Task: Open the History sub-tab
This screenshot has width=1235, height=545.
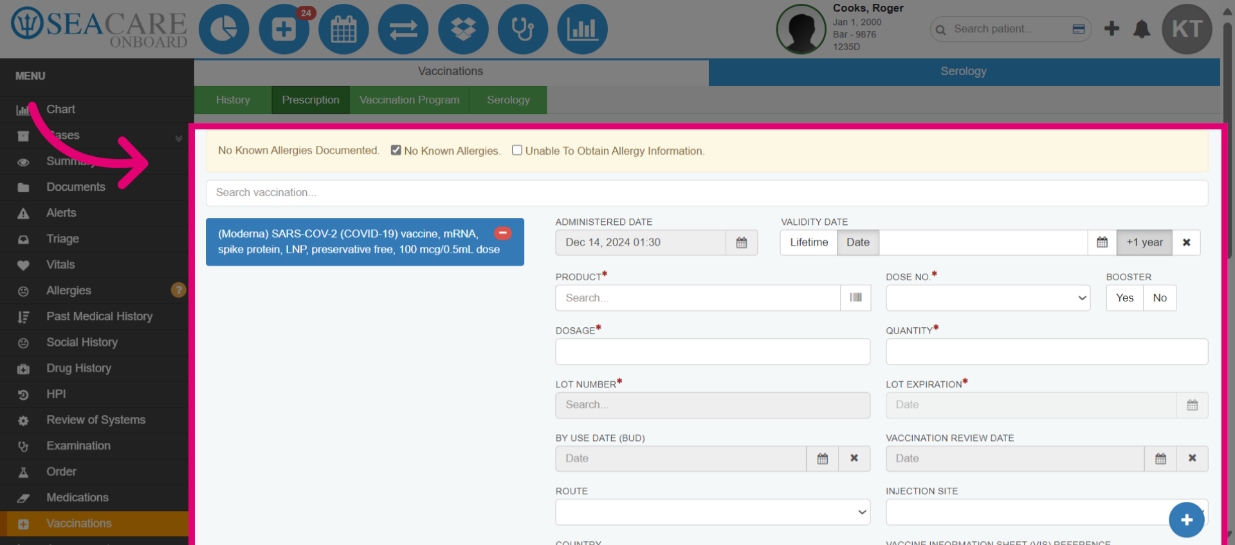Action: (233, 100)
